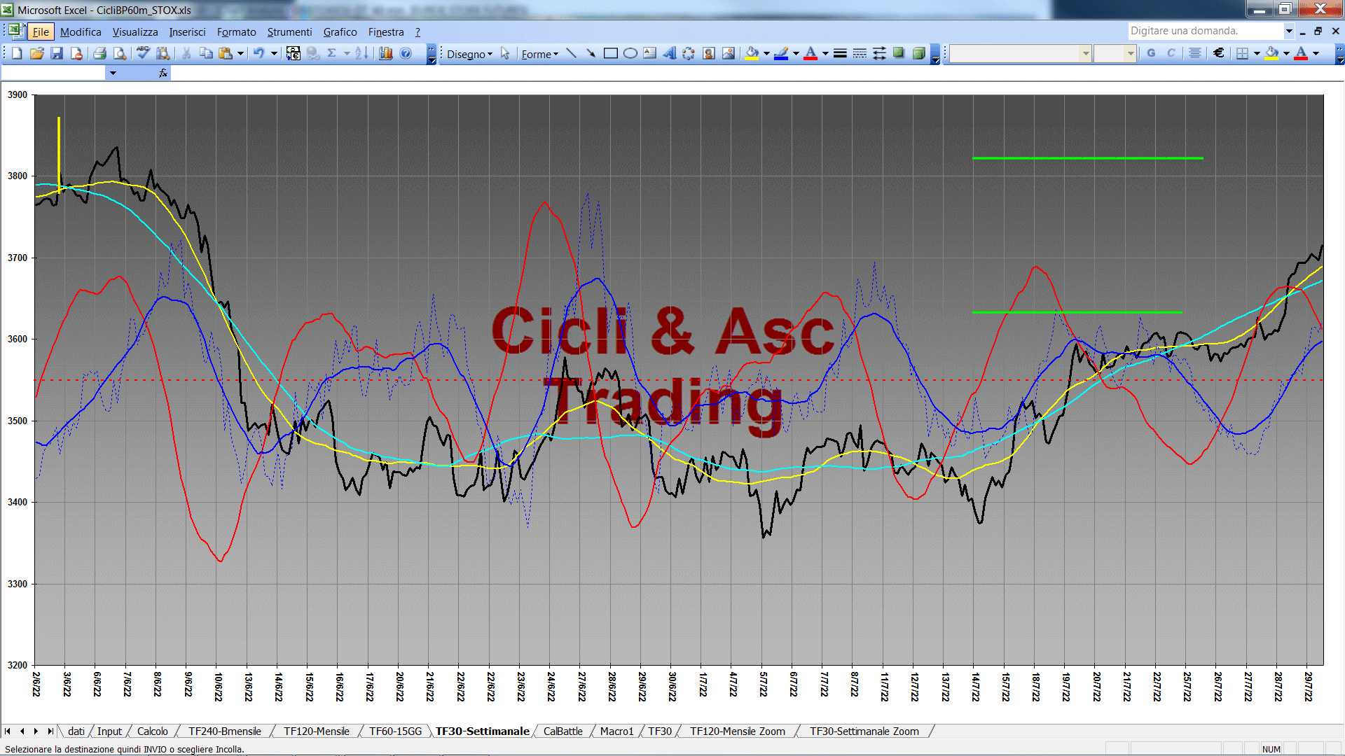Expand the Paste options arrow
Viewport: 1345px width, 756px height.
point(240,53)
